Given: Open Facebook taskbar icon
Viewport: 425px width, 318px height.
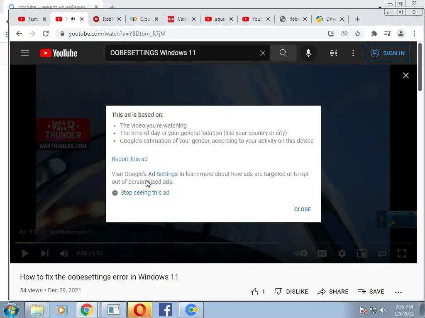Looking at the screenshot, I should click(166, 310).
